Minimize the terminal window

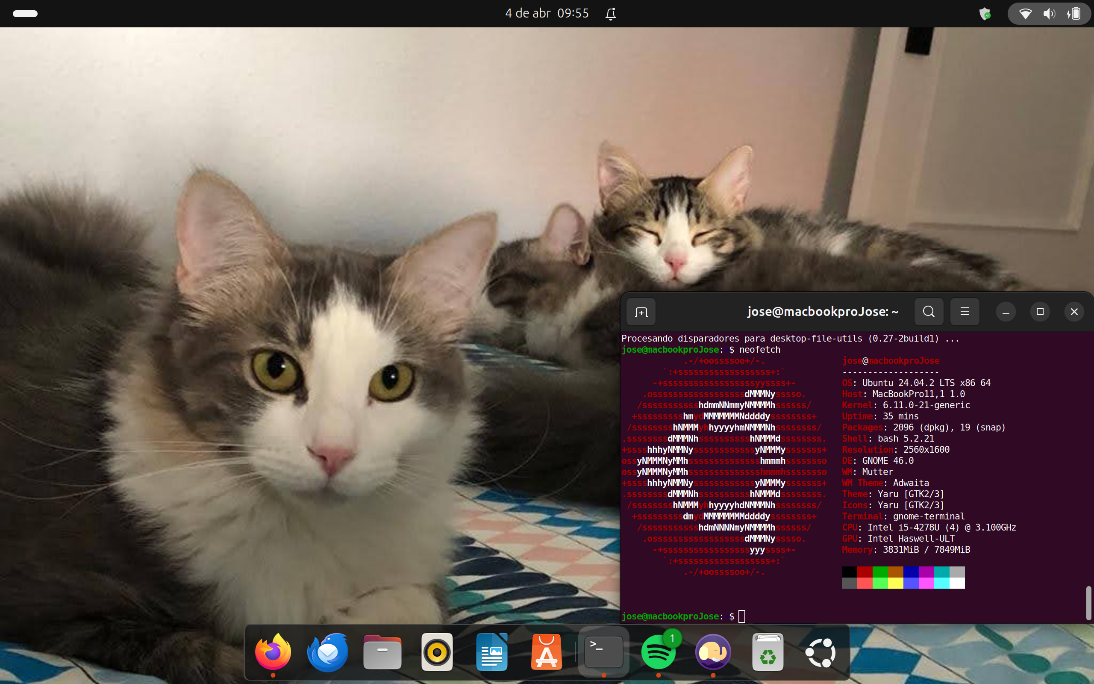pyautogui.click(x=1006, y=312)
